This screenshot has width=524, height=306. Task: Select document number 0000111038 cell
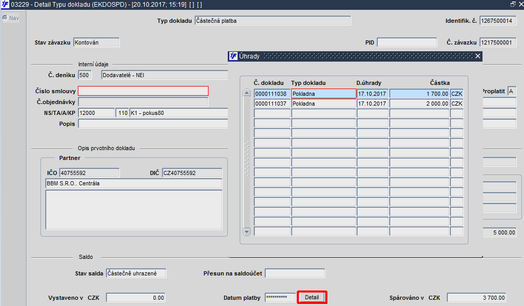pyautogui.click(x=272, y=94)
